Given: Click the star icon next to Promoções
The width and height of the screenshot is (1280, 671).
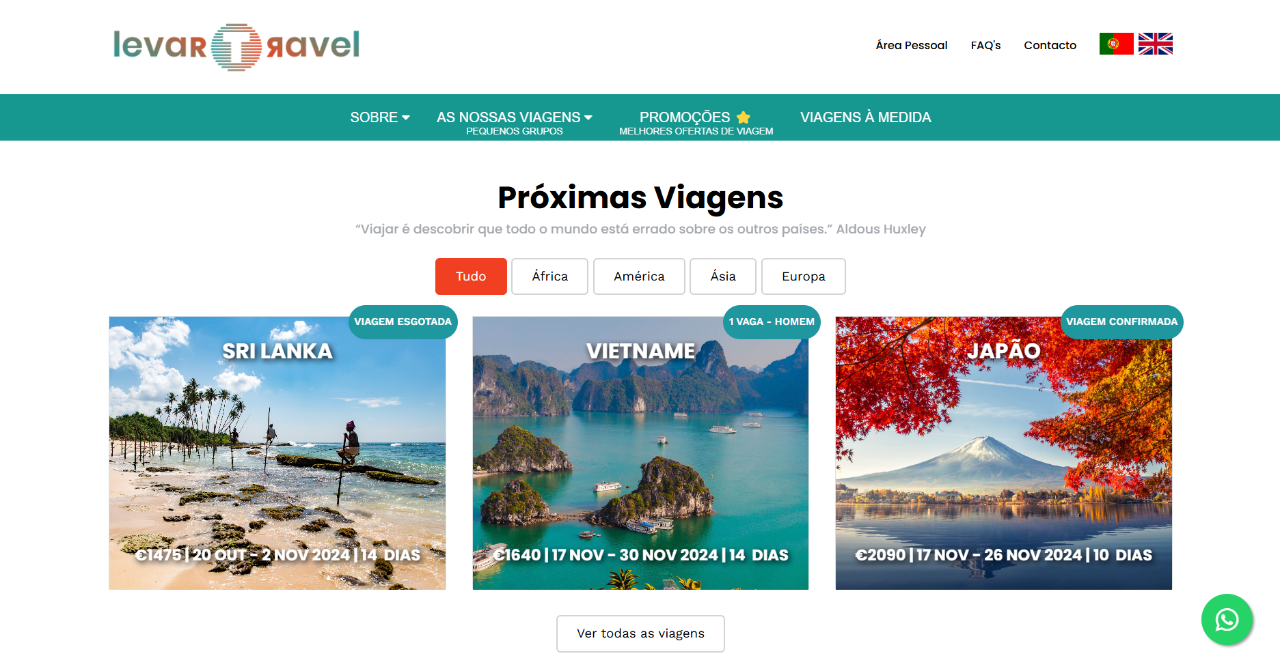Looking at the screenshot, I should click(x=744, y=117).
